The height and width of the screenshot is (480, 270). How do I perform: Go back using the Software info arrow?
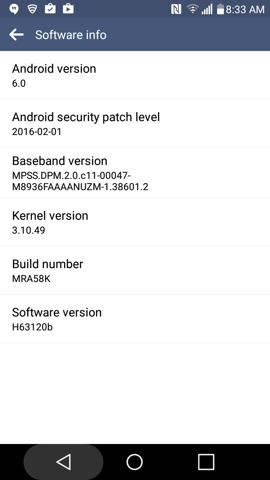[16, 35]
